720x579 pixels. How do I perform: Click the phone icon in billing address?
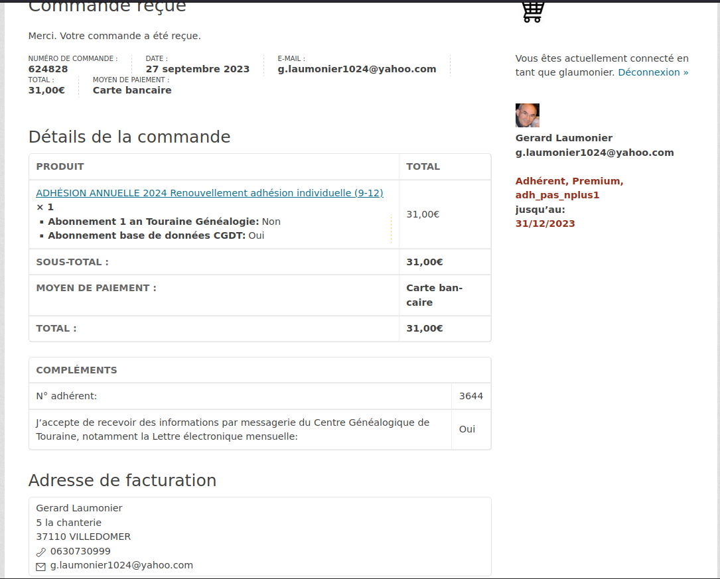pyautogui.click(x=40, y=552)
